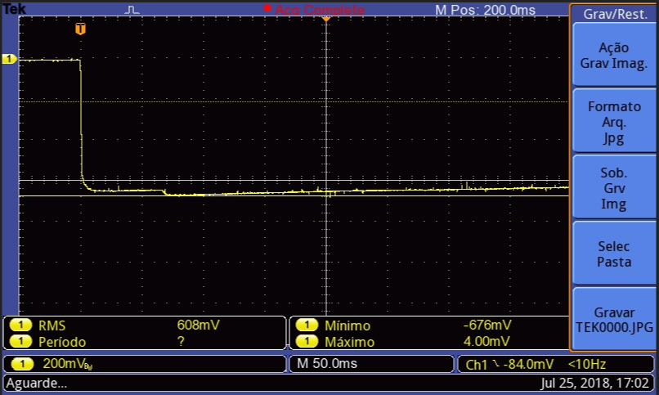Select the Grav/Rest. menu title
The width and height of the screenshot is (659, 395).
click(x=616, y=14)
